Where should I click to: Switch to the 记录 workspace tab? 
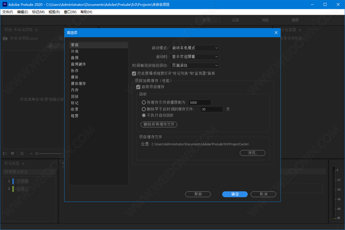pyautogui.click(x=236, y=20)
